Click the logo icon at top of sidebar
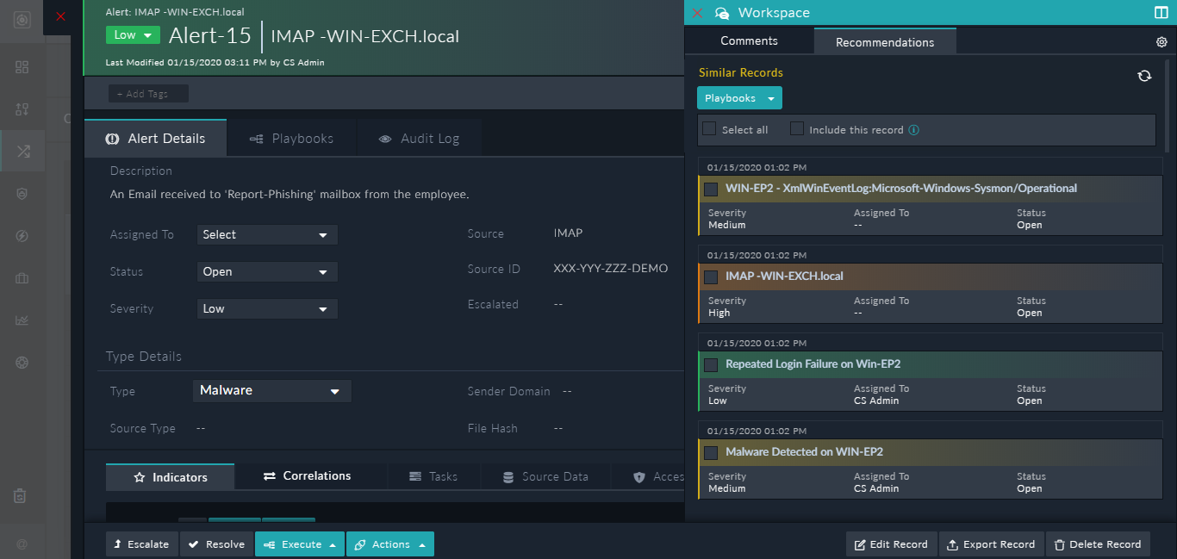1177x559 pixels. [x=22, y=18]
